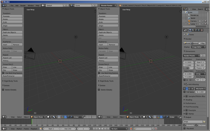Click the Play button in the Render panel
This screenshot has height=131, width=210.
[202, 43]
